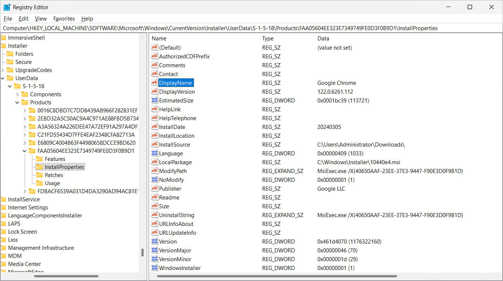Expand the Components tree node
503x281 pixels.
pyautogui.click(x=17, y=94)
